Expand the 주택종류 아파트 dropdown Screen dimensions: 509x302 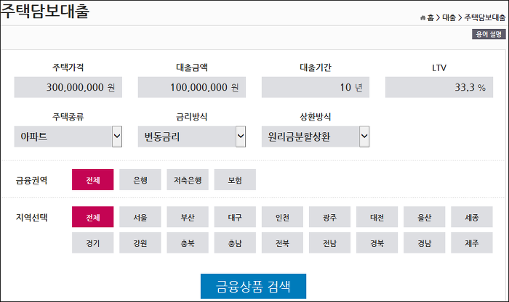click(68, 136)
